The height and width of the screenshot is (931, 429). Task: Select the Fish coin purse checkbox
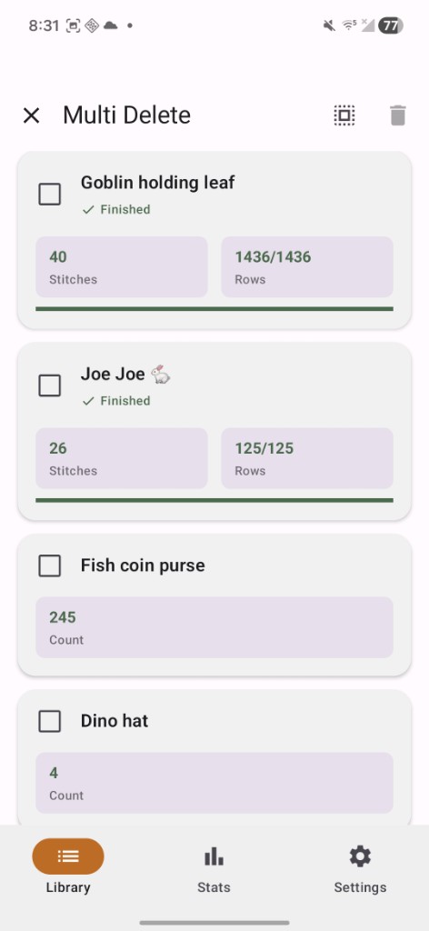[x=49, y=566]
